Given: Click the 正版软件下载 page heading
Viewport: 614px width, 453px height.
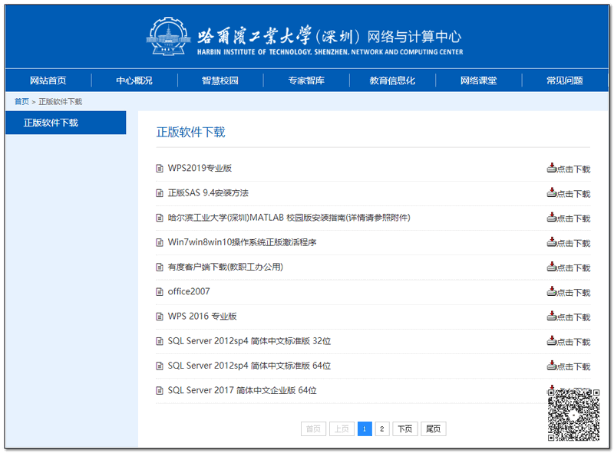Looking at the screenshot, I should 190,133.
